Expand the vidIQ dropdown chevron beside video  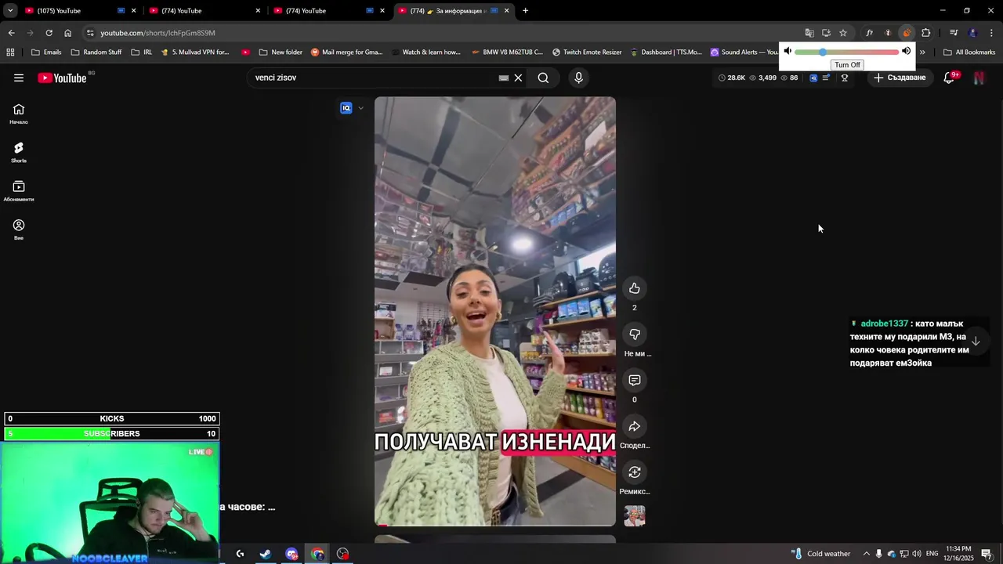click(x=360, y=108)
